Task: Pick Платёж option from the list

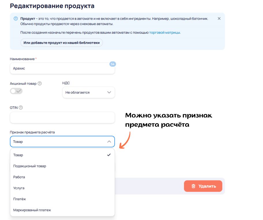Action: 20,199
